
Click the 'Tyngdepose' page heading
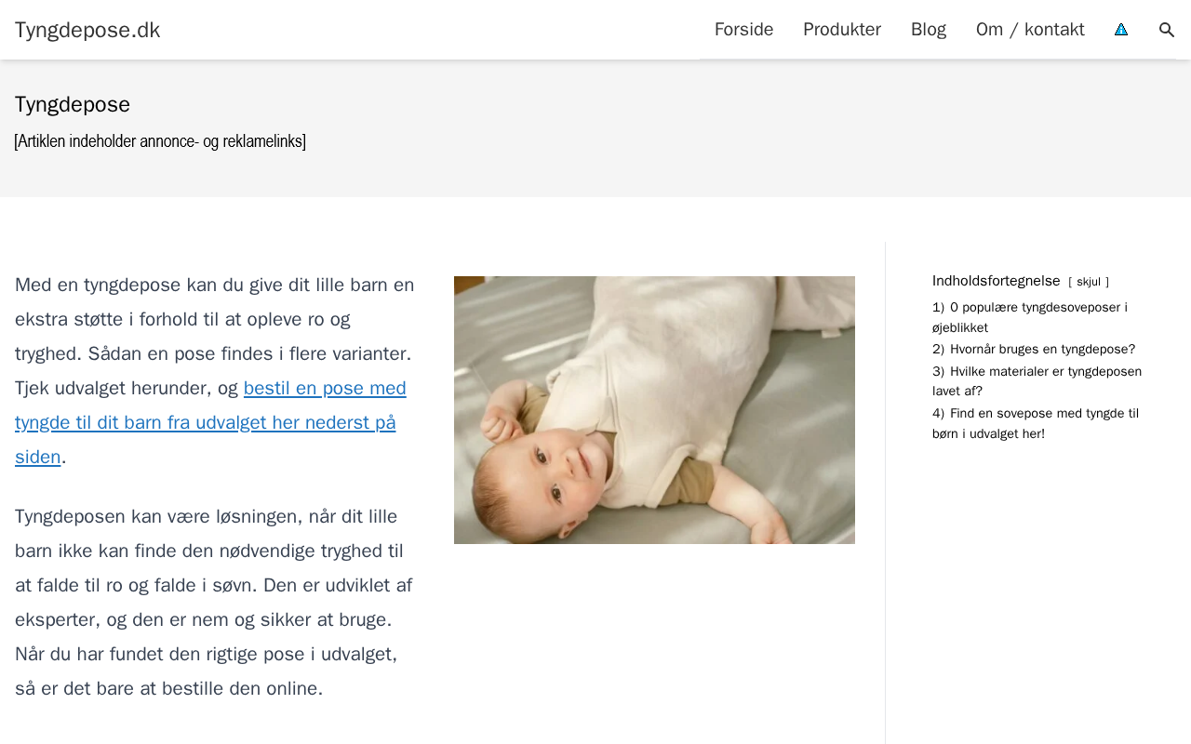[73, 104]
